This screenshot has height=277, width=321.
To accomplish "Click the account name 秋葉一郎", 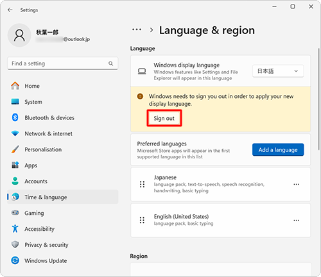I will point(47,32).
